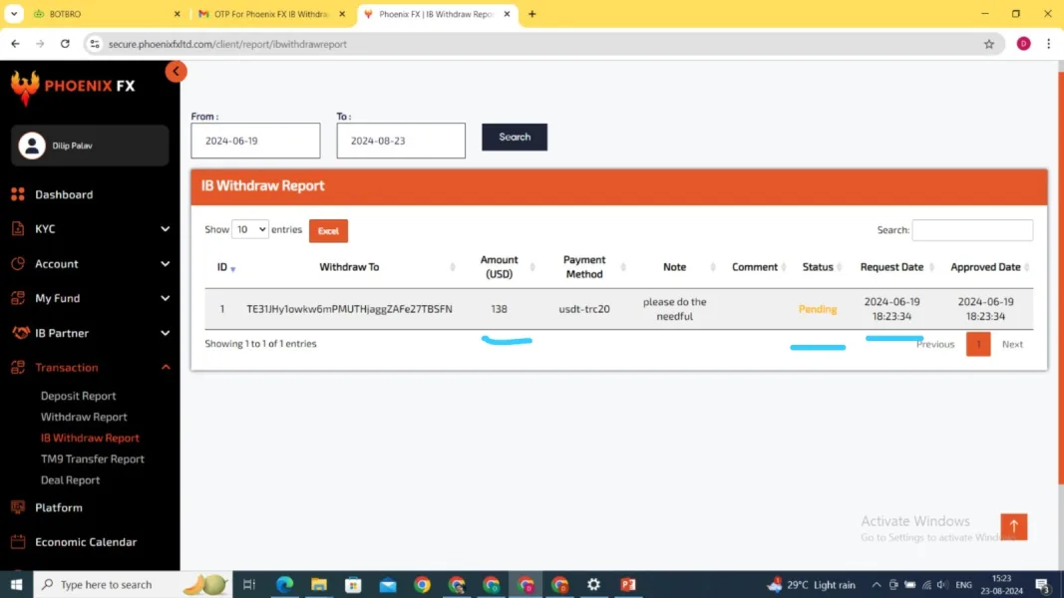
Task: Expand the KYC menu chevron
Action: [165, 229]
